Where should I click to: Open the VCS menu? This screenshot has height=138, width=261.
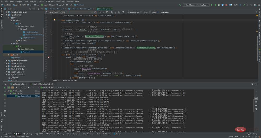64,1
